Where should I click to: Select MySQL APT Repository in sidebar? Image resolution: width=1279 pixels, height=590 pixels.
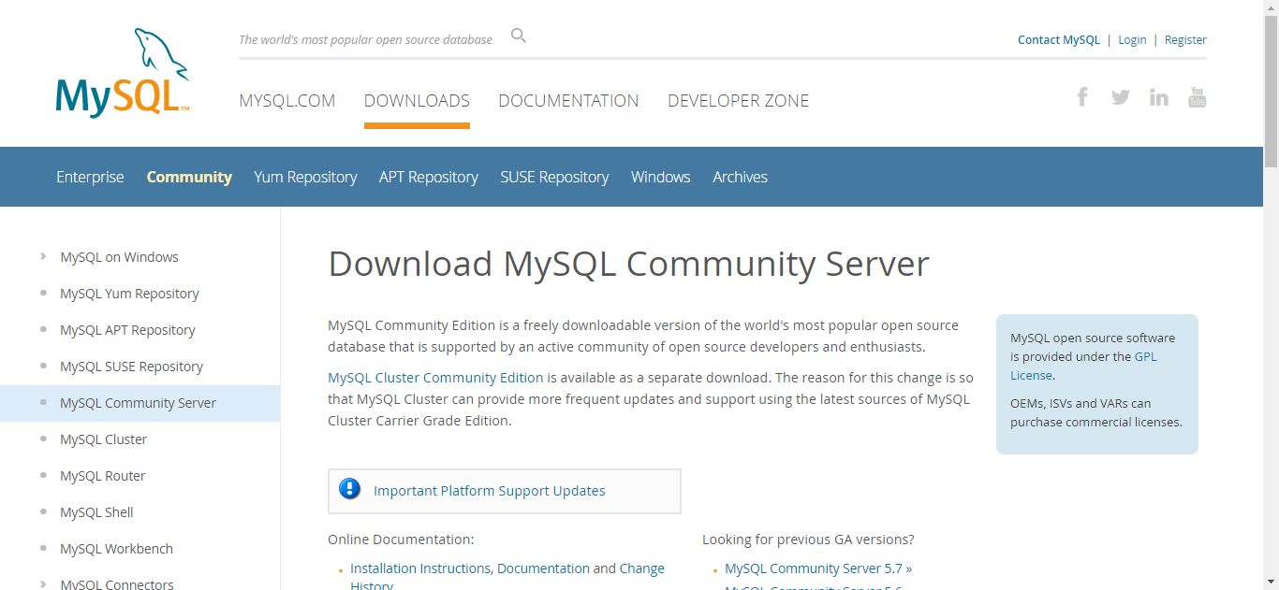click(x=127, y=330)
